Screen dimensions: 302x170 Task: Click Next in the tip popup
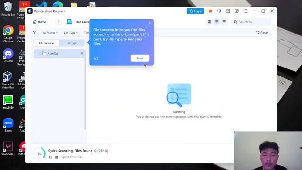pyautogui.click(x=140, y=58)
